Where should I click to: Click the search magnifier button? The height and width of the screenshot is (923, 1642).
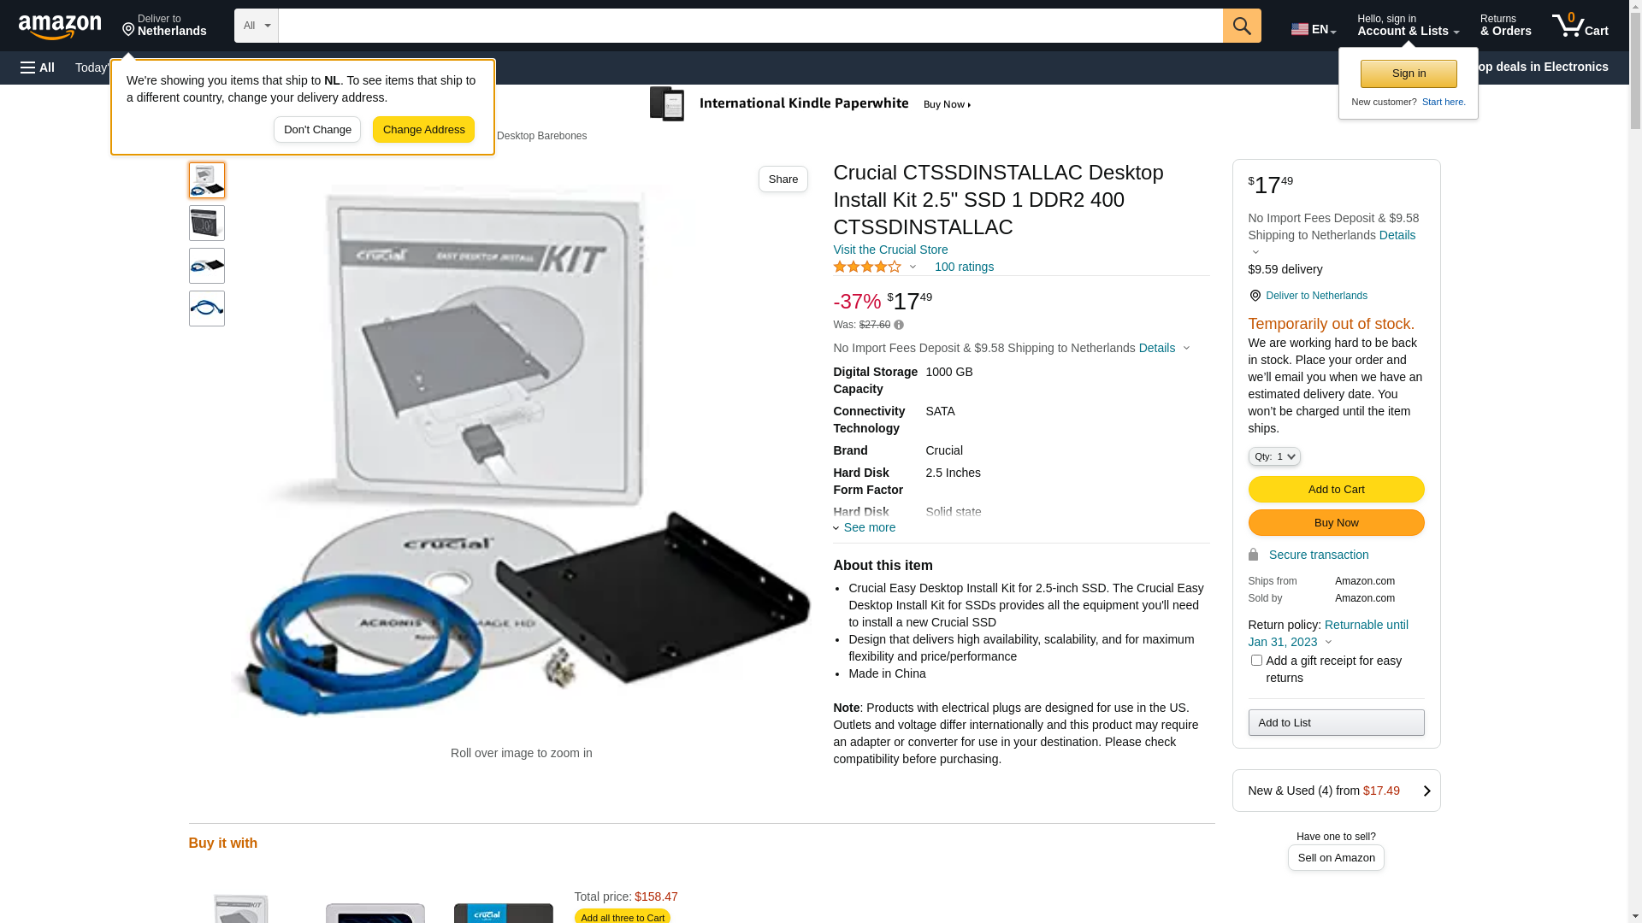(x=1242, y=26)
